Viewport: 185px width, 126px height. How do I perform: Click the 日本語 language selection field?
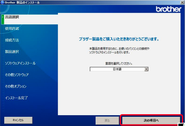119,69
